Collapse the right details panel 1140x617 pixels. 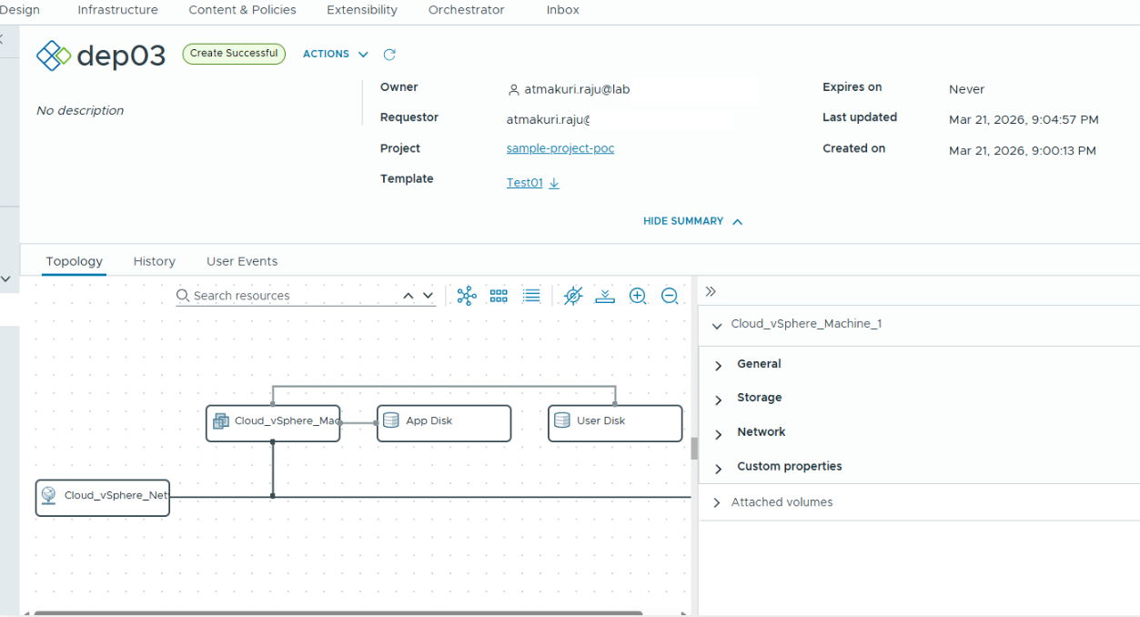coord(711,291)
